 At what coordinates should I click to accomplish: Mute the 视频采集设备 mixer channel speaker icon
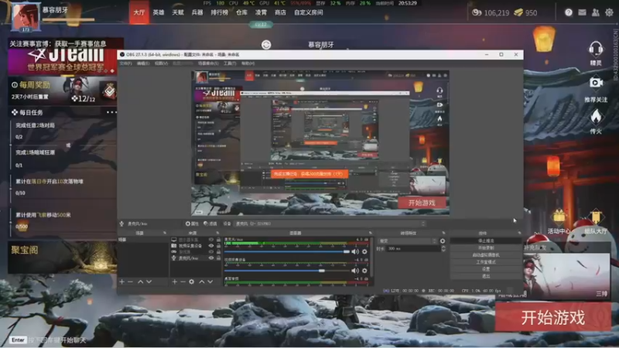[355, 271]
